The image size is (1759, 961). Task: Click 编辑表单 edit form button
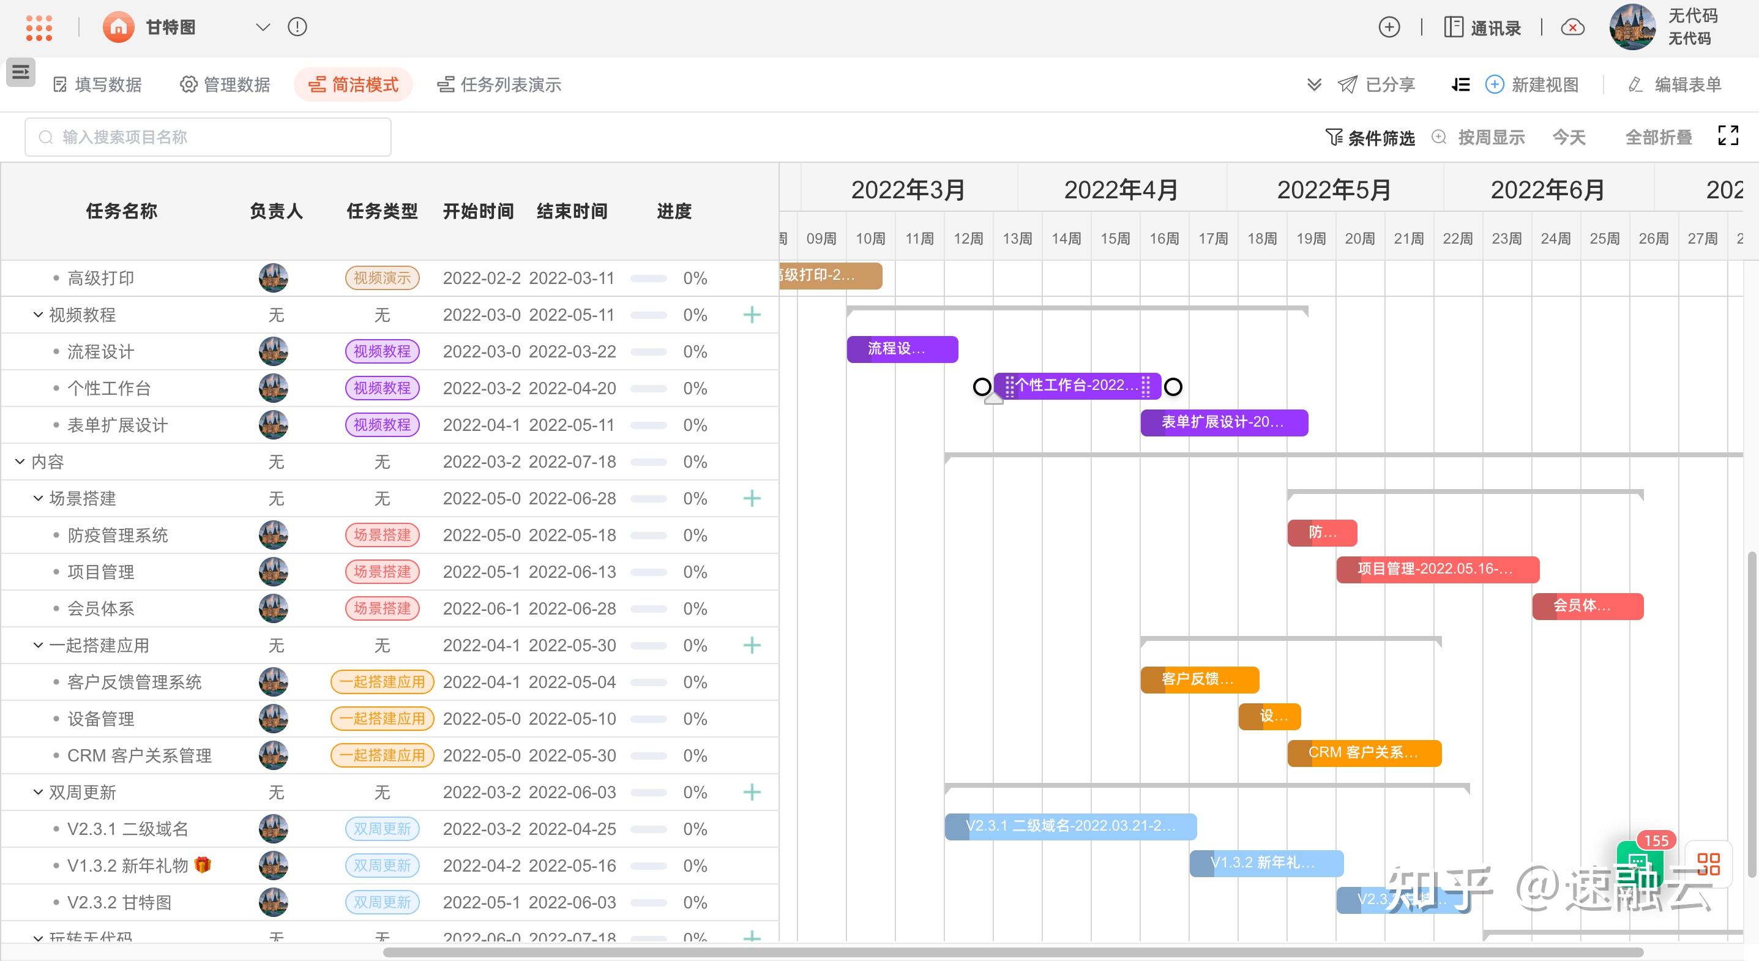pyautogui.click(x=1675, y=84)
